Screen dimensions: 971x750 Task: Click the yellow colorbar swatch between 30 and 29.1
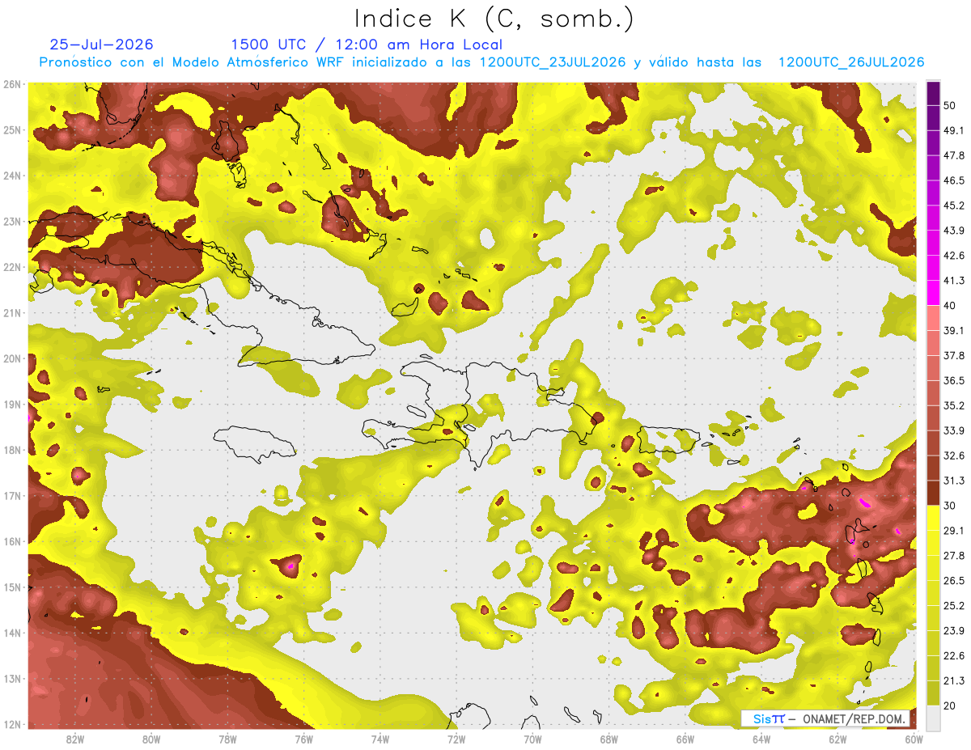[x=933, y=518]
